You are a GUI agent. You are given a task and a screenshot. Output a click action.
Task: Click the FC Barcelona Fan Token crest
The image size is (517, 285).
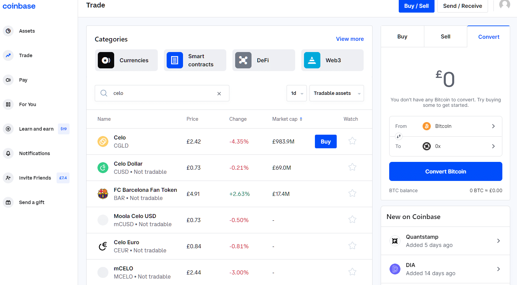103,194
